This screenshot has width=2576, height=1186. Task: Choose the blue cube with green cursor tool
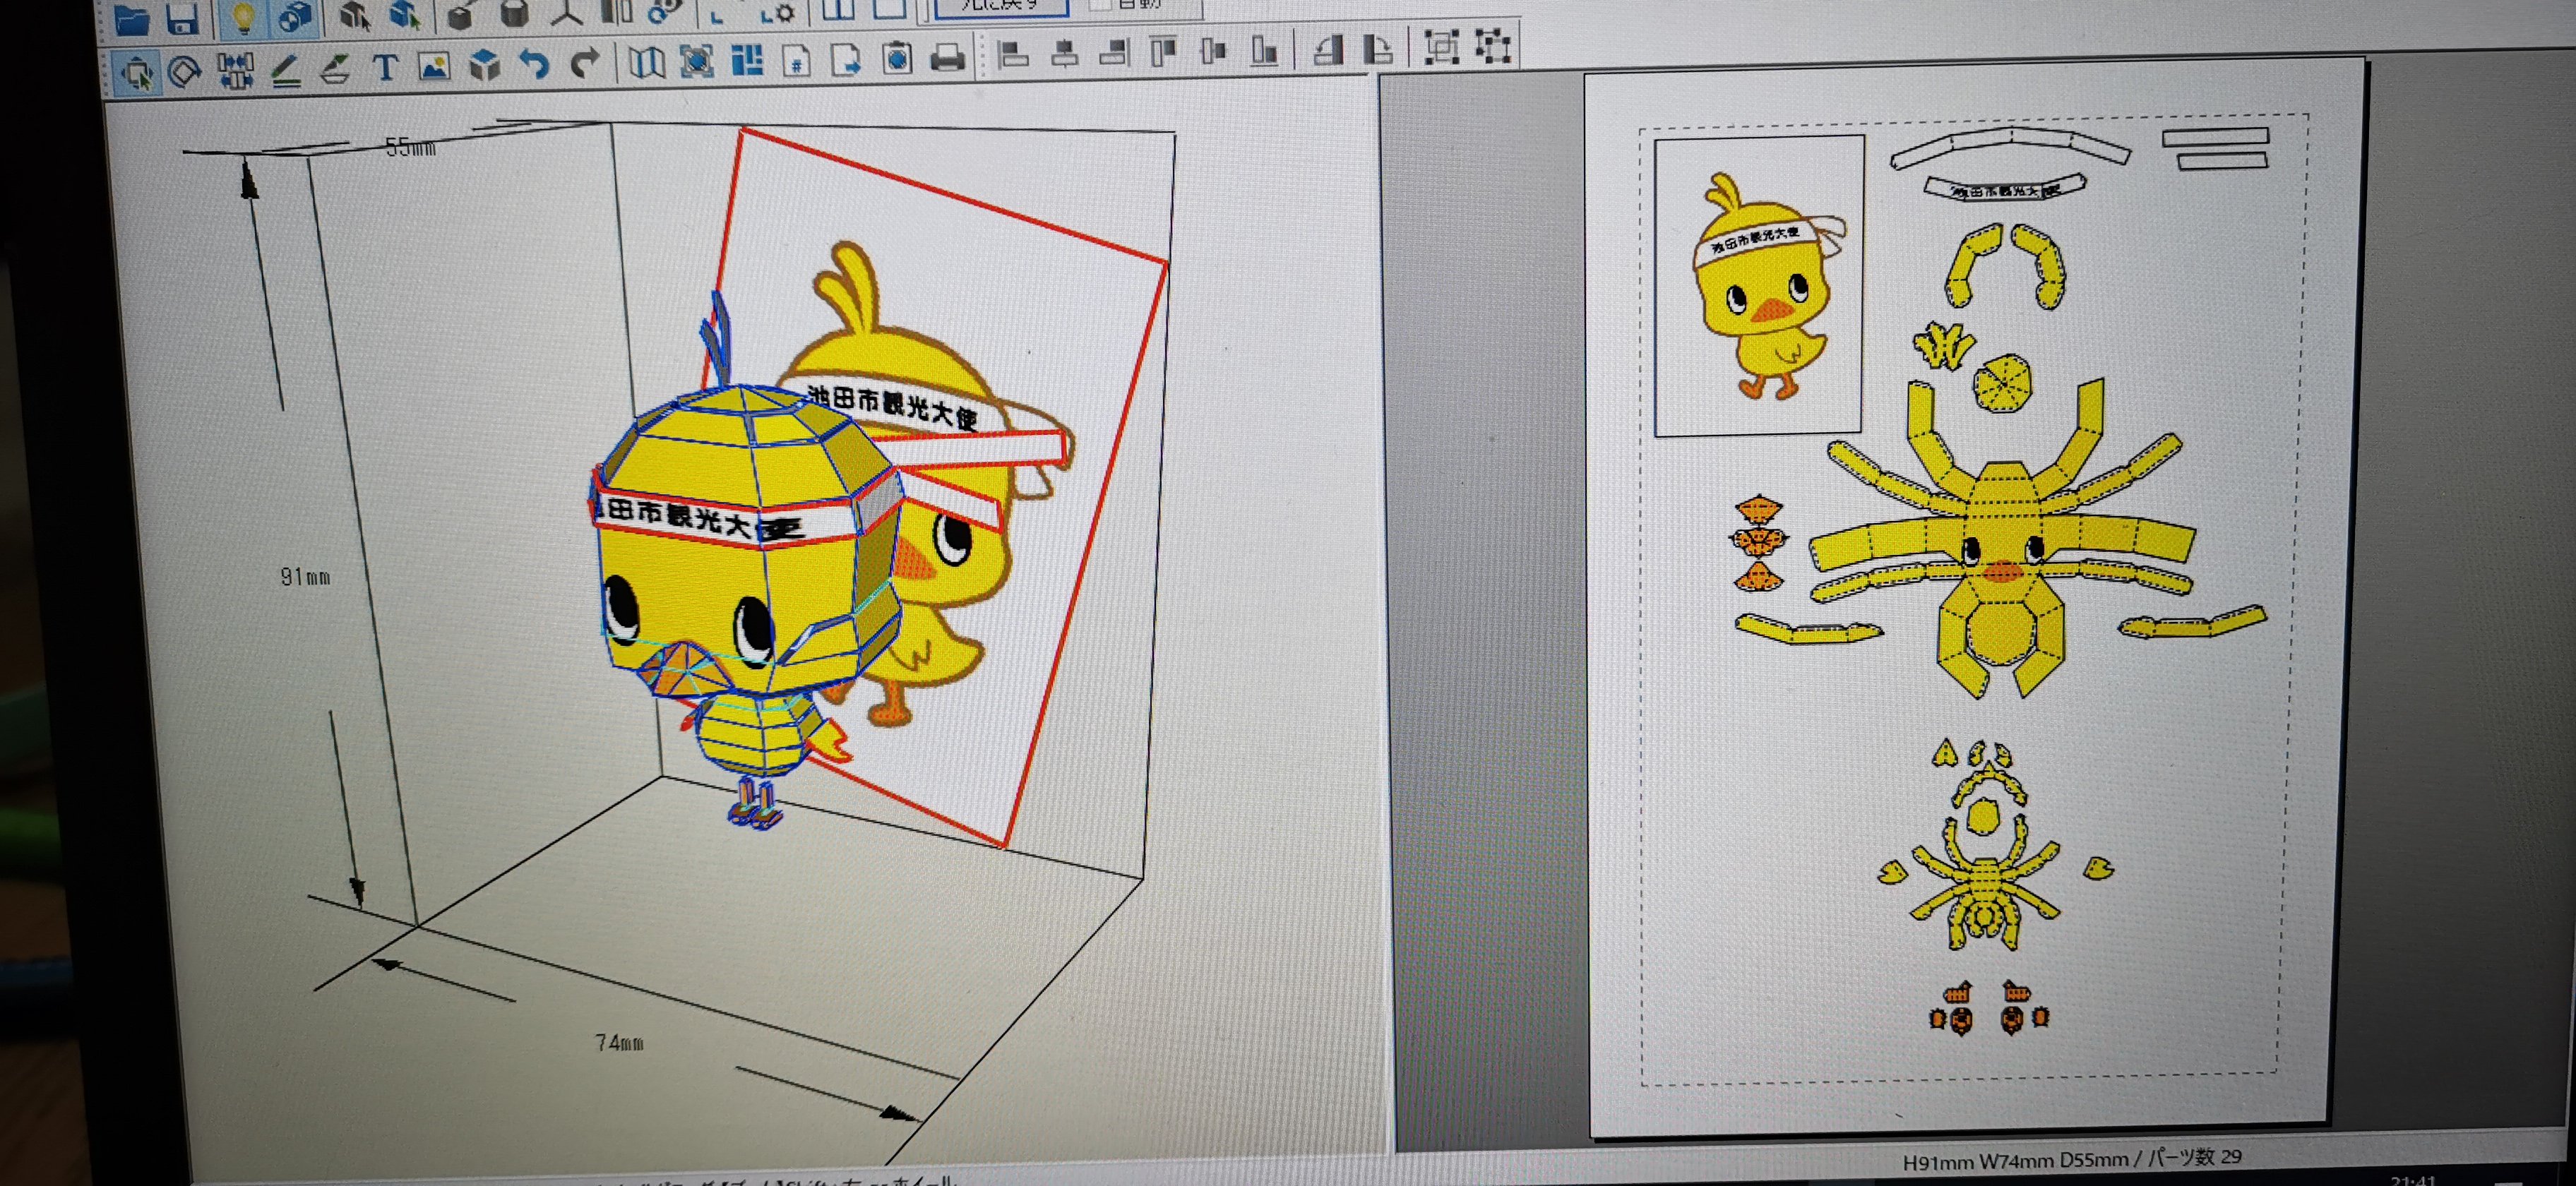404,15
